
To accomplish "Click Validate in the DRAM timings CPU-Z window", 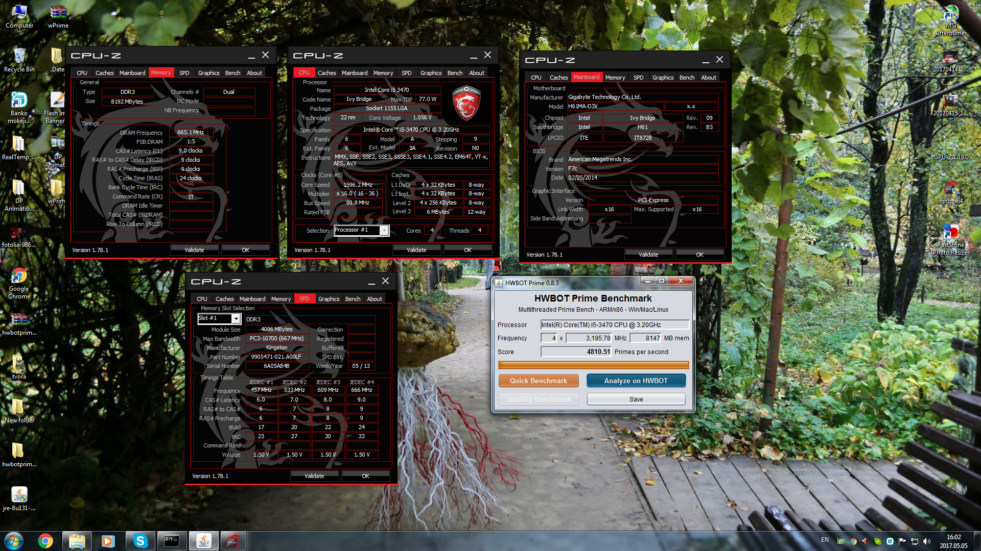I will tap(194, 250).
